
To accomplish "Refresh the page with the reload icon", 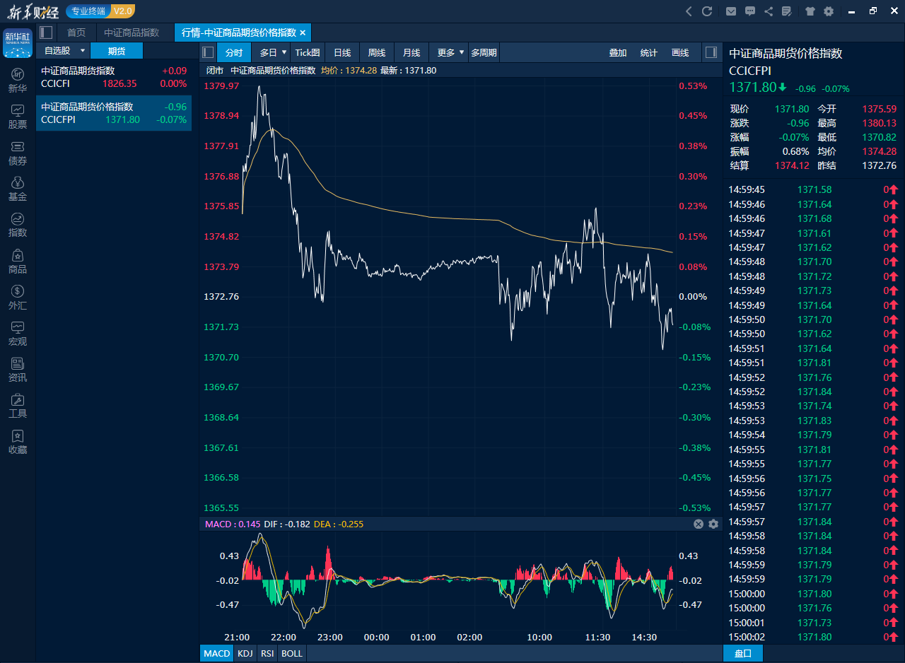I will pyautogui.click(x=707, y=11).
